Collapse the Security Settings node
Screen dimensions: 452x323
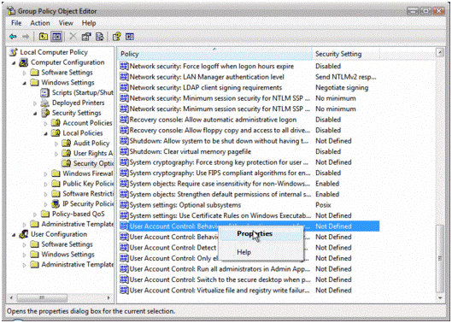[x=35, y=113]
